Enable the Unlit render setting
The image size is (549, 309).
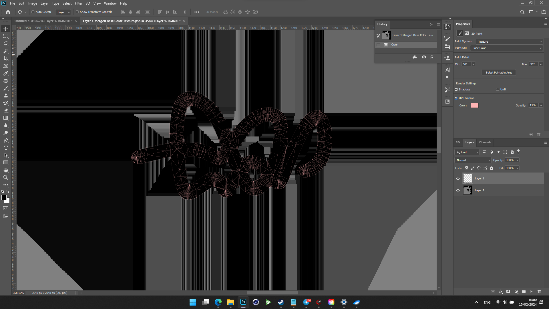pos(498,89)
